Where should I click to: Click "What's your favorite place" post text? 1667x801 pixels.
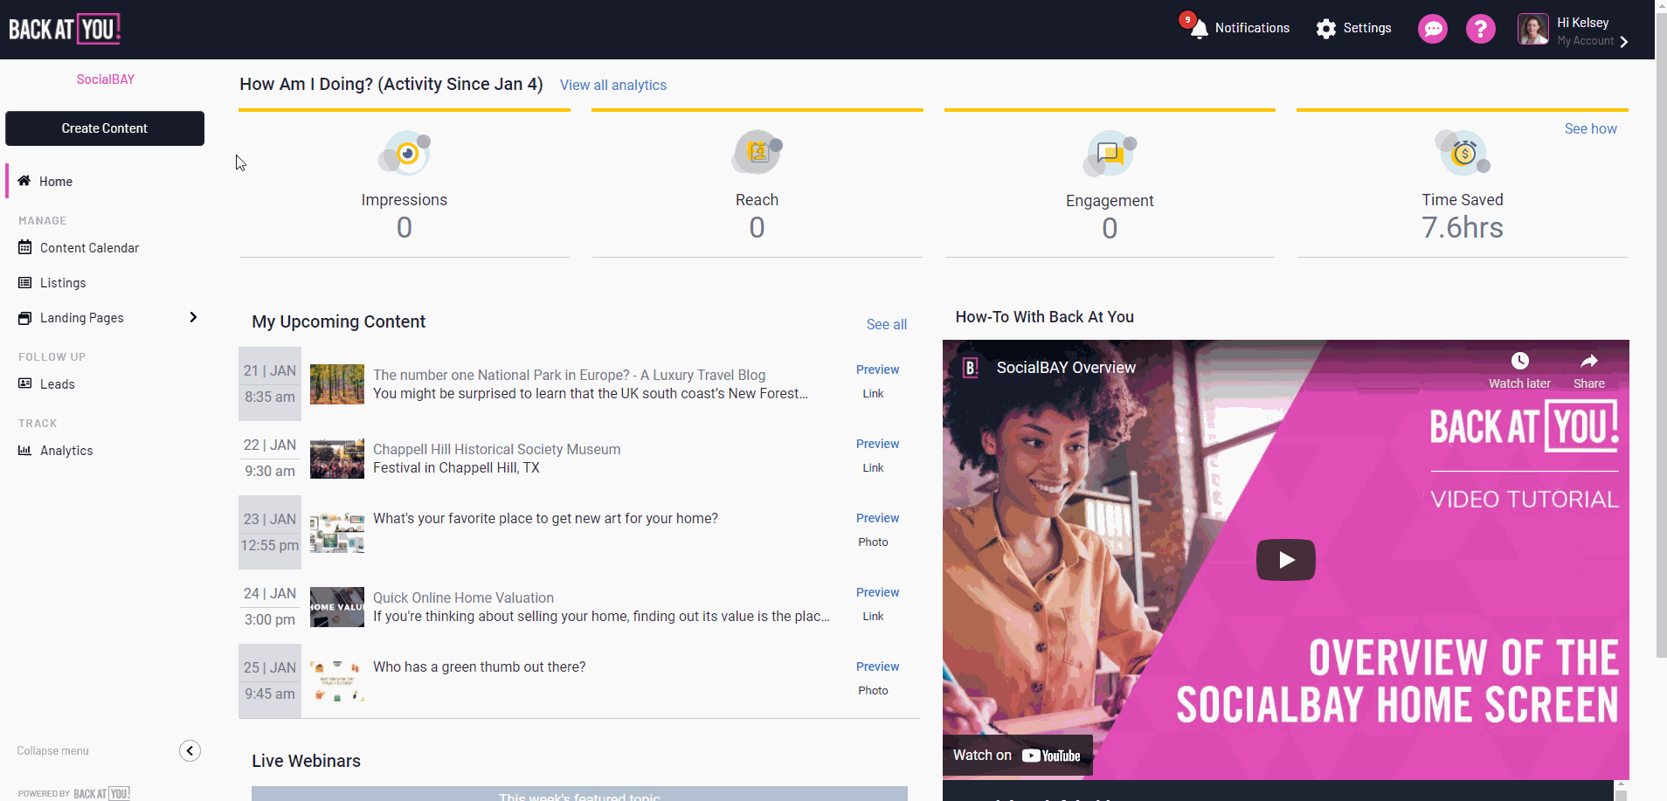click(545, 519)
